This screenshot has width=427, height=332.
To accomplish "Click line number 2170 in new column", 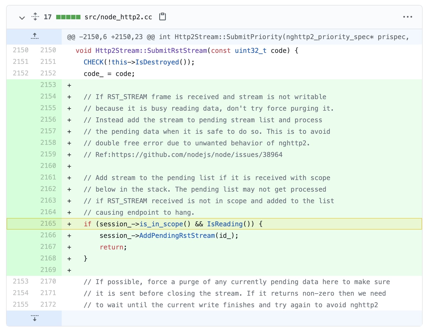I will coord(48,281).
